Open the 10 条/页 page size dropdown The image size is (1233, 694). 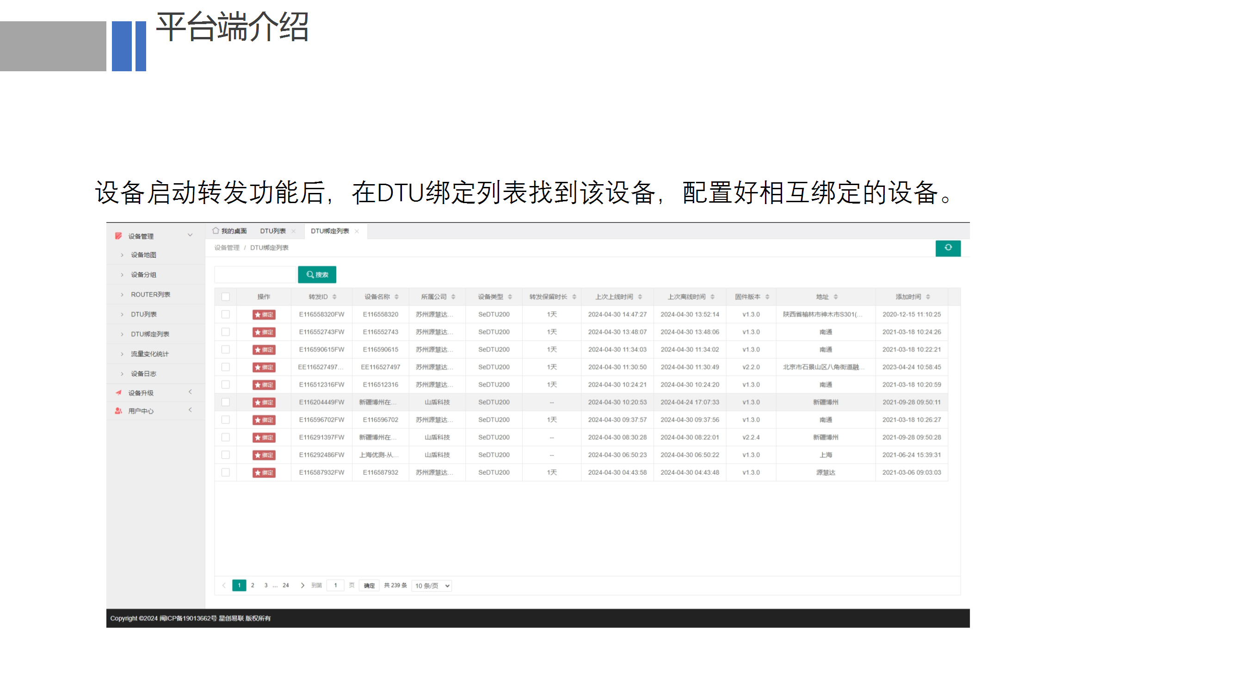432,585
